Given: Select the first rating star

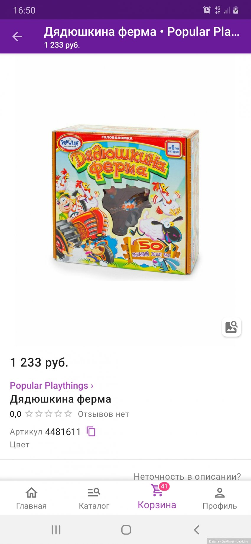Looking at the screenshot, I should [x=29, y=413].
